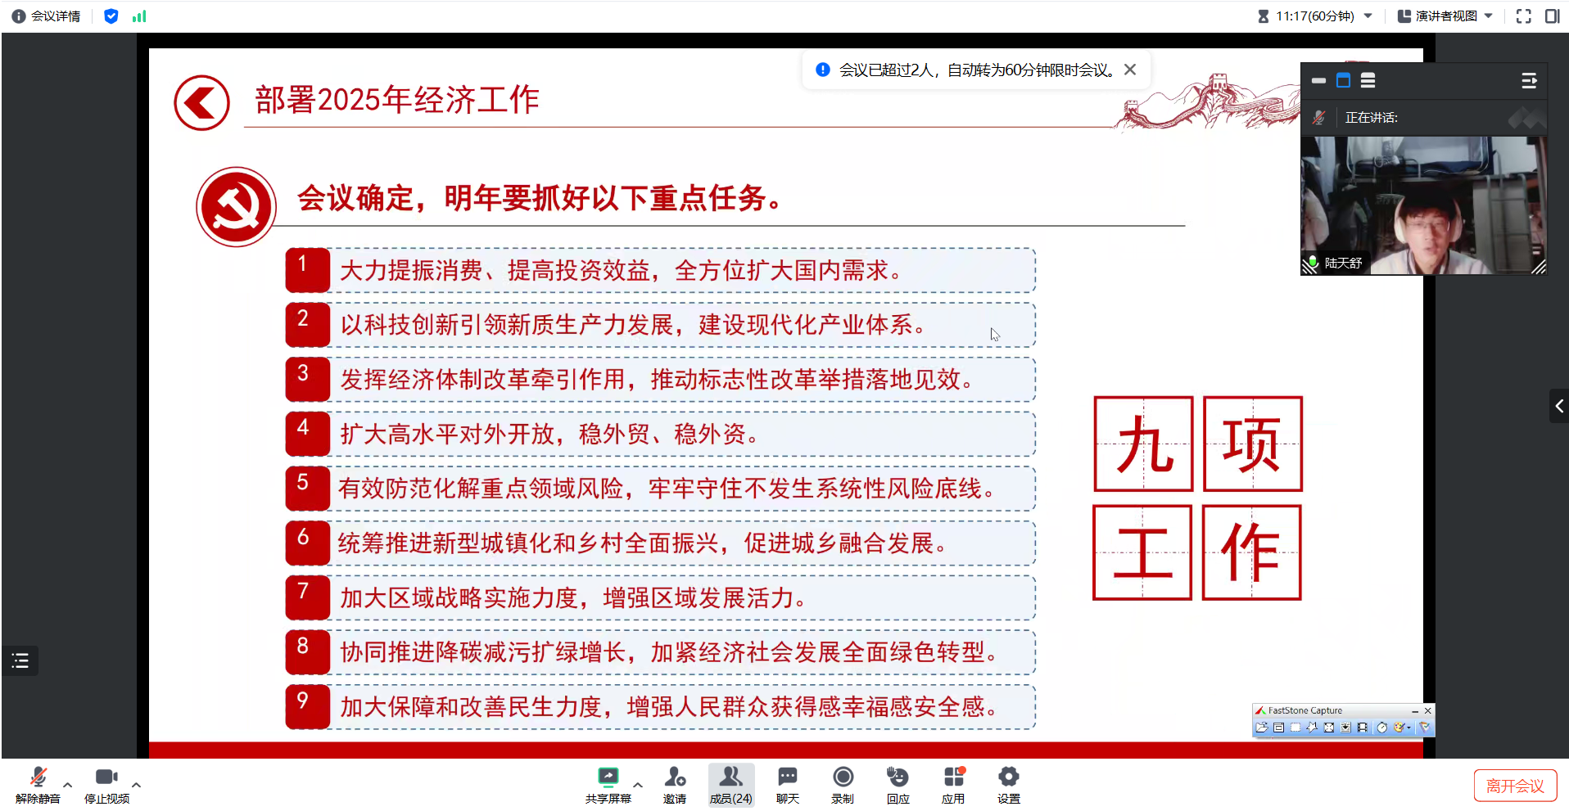1569x811 pixels.
Task: Click the network signal strength icon
Action: click(x=139, y=16)
